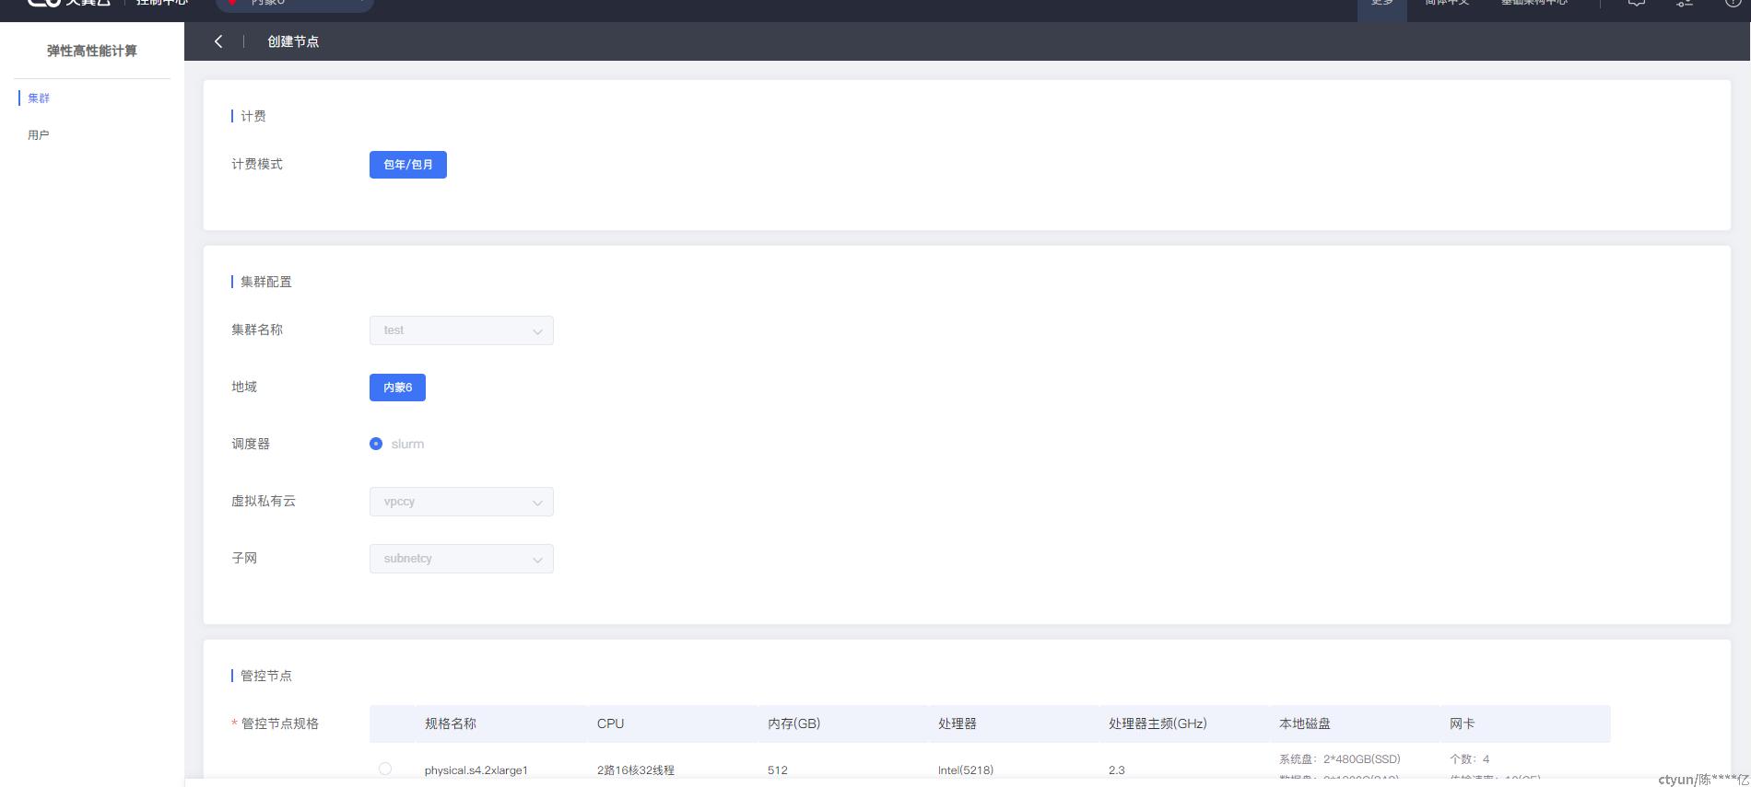Select the 包年/包月 billing mode button

click(x=407, y=165)
